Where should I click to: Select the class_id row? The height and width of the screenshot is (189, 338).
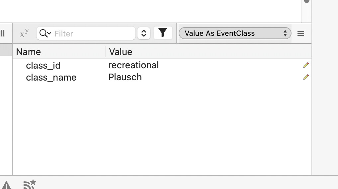click(x=43, y=65)
